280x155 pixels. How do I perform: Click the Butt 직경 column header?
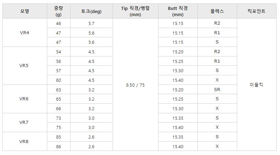pos(178,11)
